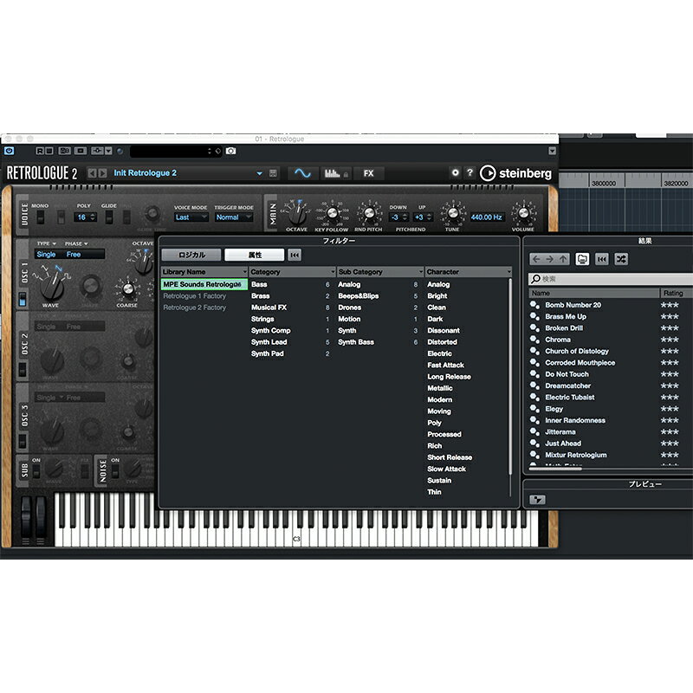Open OSC 1 Phase dropdown

[76, 243]
